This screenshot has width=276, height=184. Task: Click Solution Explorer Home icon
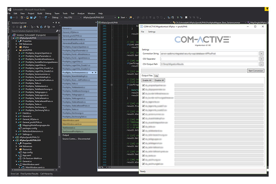(21, 27)
